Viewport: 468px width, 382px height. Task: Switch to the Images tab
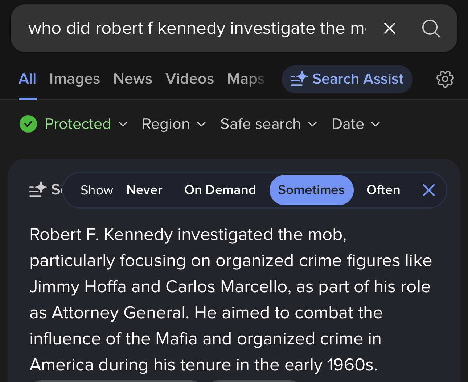(74, 79)
